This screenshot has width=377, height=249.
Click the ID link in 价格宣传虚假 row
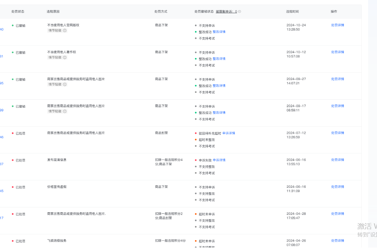point(2,191)
